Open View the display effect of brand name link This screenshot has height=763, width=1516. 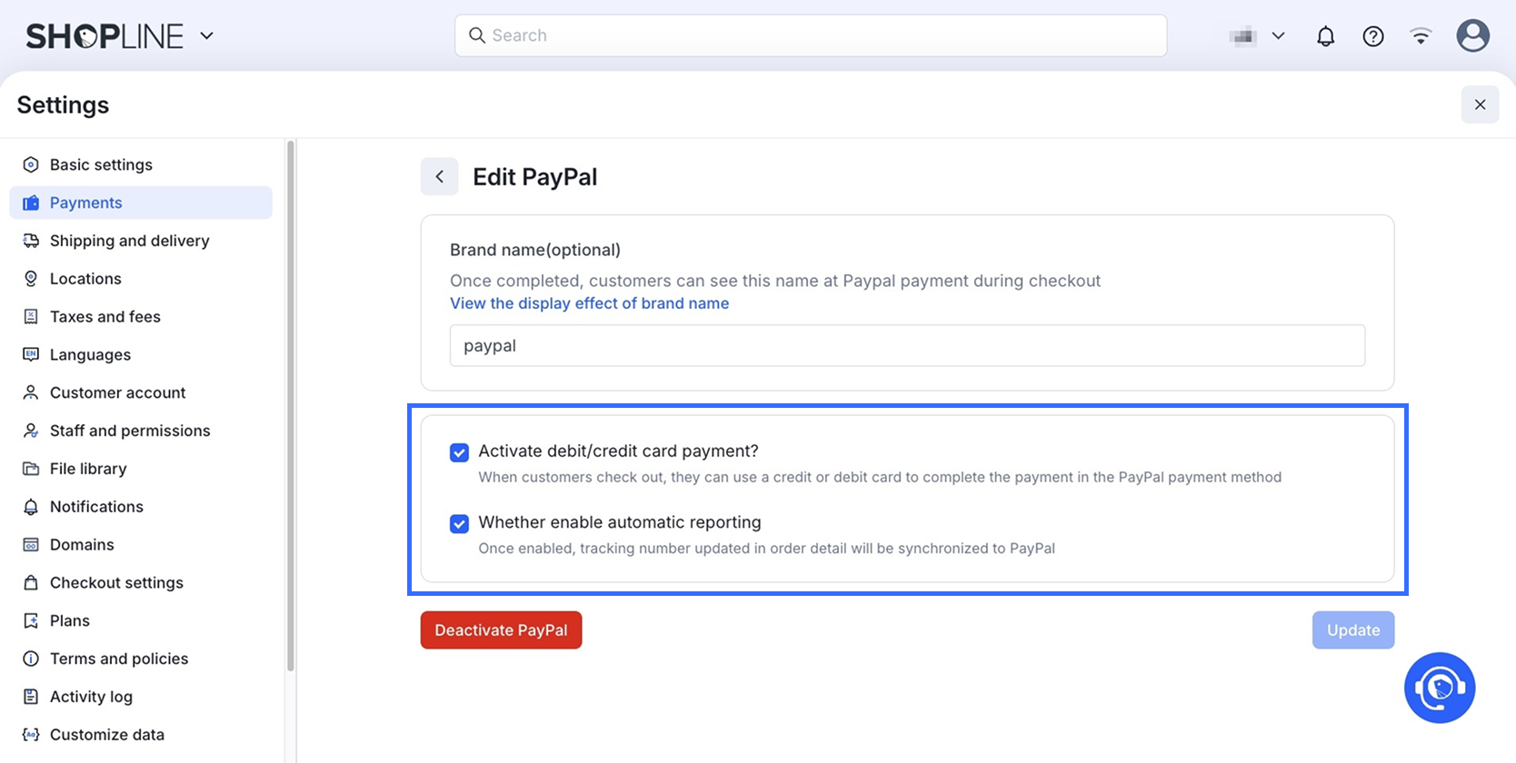tap(589, 303)
